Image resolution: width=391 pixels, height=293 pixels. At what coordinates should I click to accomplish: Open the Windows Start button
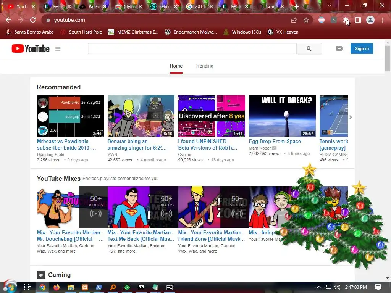[x=10, y=287]
